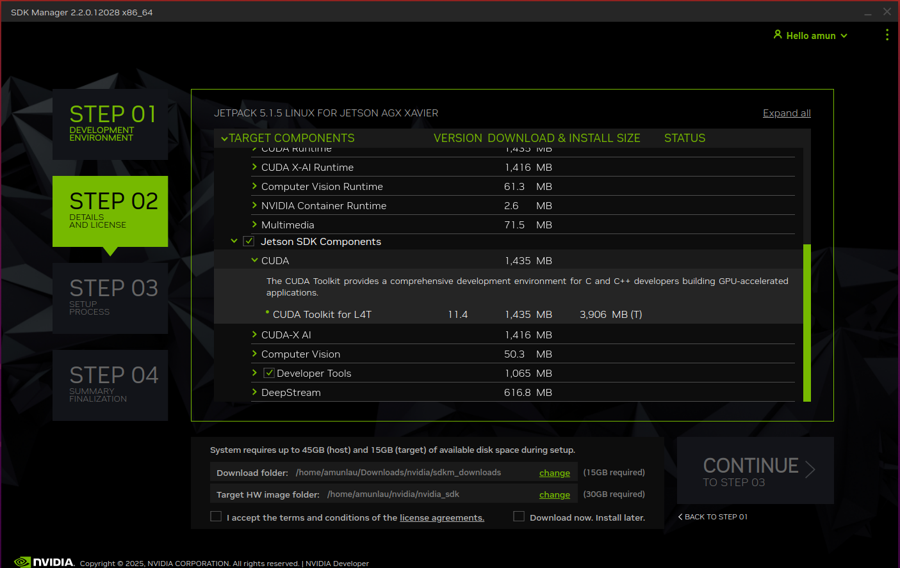Open Step 03 Setup Process
The width and height of the screenshot is (900, 568).
pyautogui.click(x=110, y=298)
